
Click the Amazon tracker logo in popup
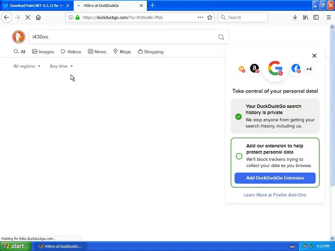[x=255, y=69]
